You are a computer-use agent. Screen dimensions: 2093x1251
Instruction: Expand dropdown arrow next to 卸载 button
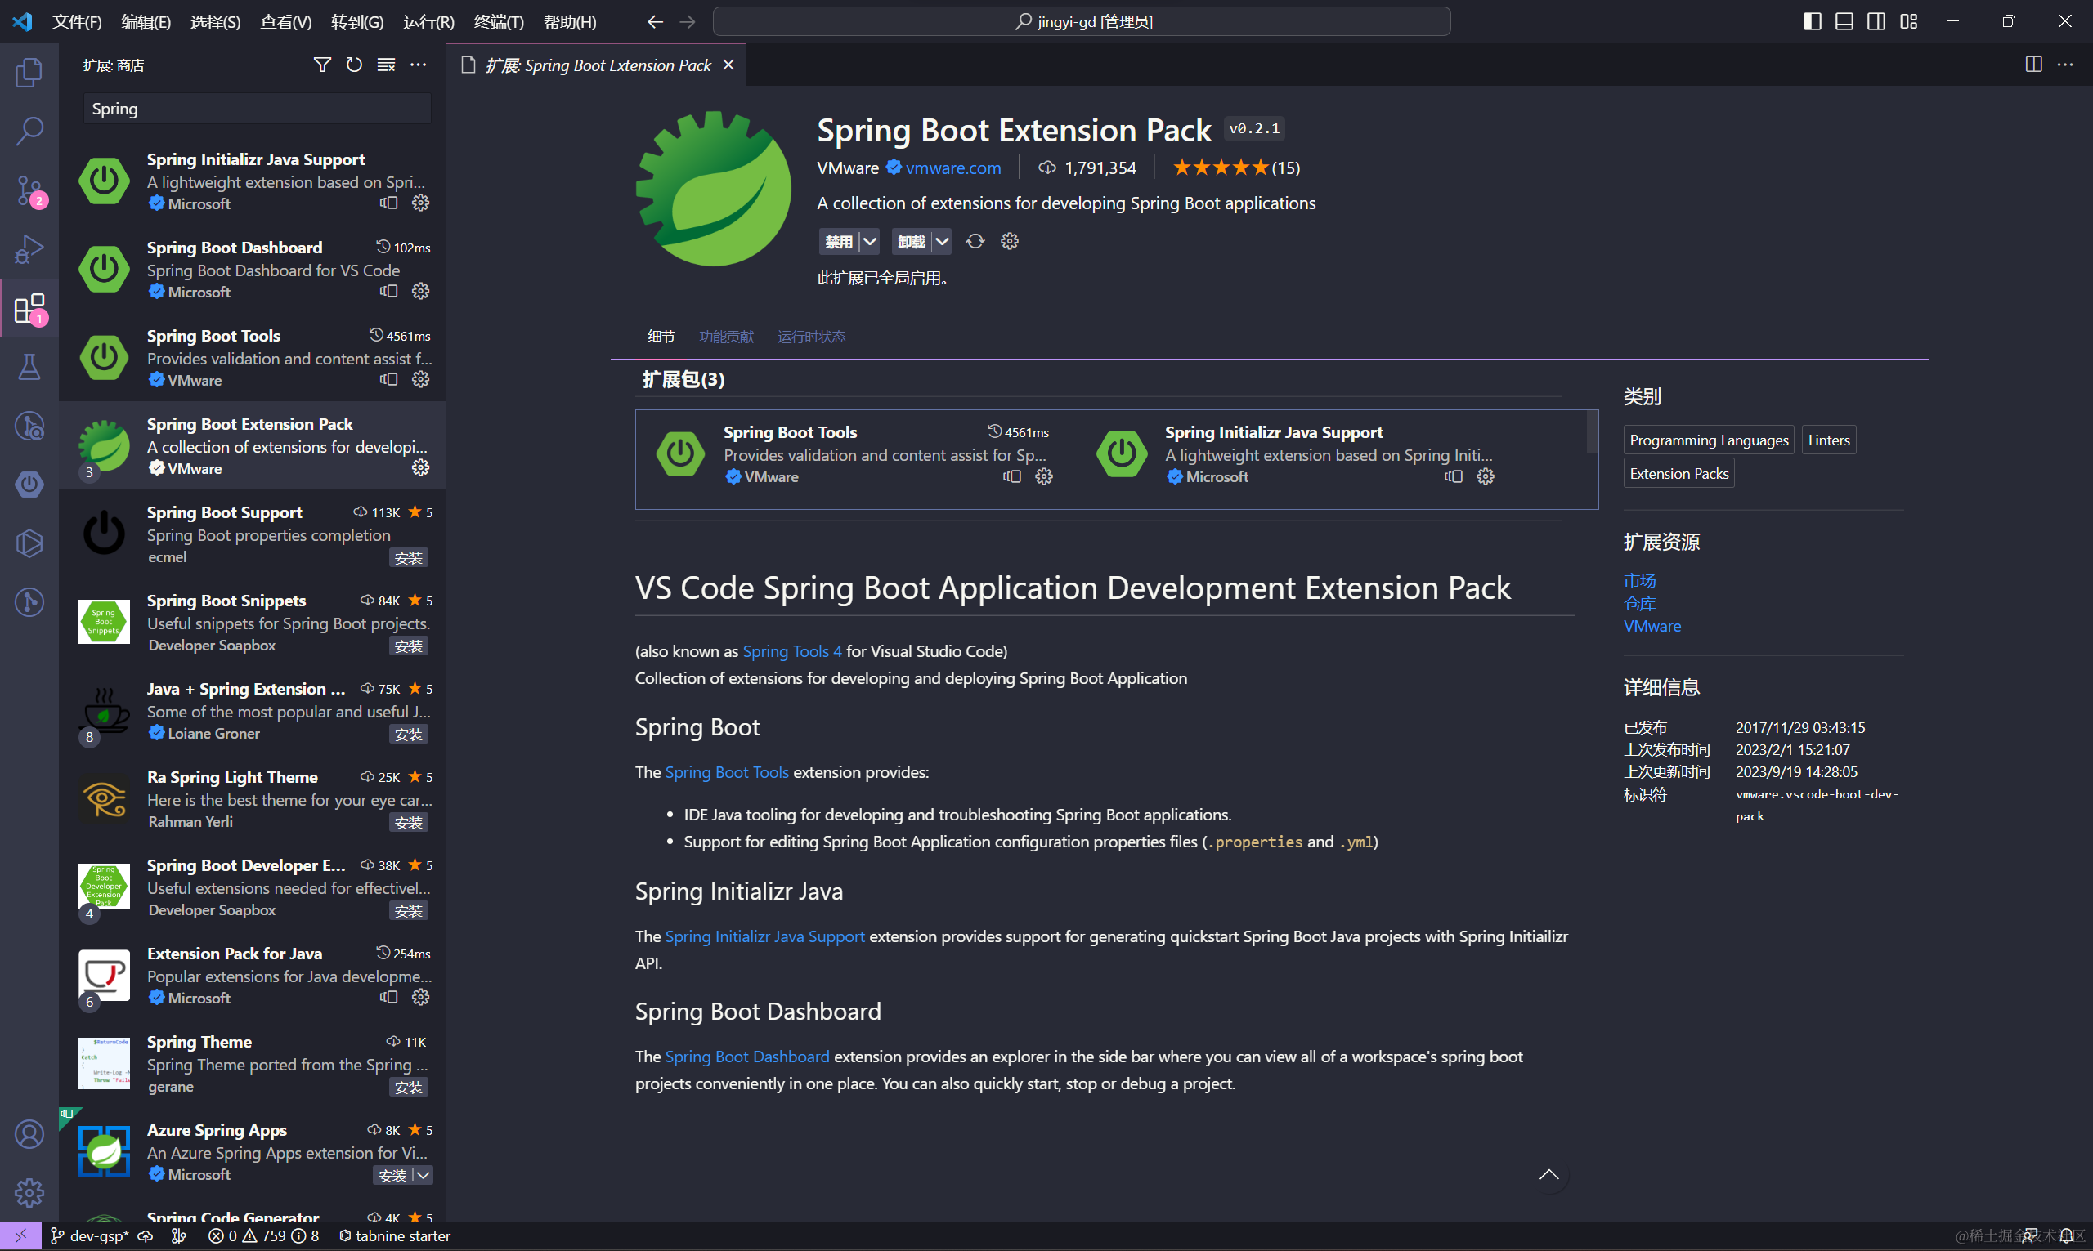(x=942, y=242)
